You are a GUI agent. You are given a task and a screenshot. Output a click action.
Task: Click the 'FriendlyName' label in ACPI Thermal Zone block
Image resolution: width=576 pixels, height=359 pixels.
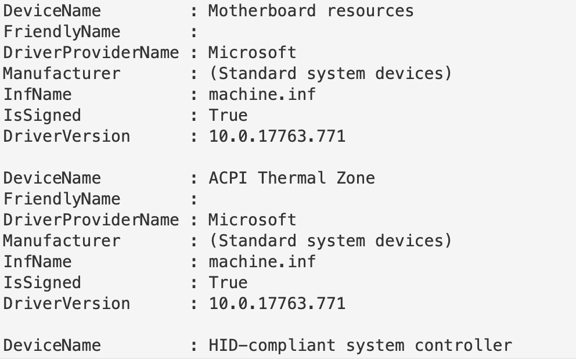coord(62,199)
